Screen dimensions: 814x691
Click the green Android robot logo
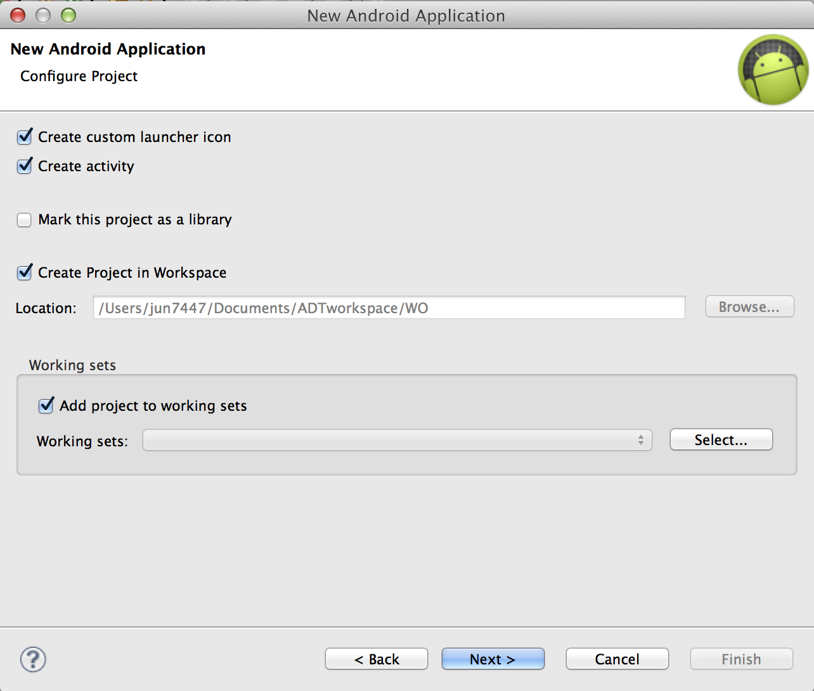(x=773, y=70)
